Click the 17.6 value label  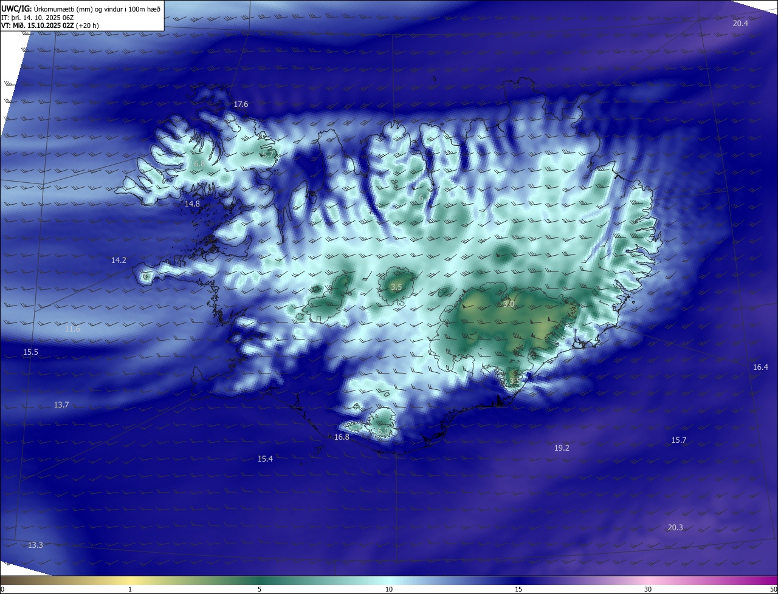tap(241, 104)
